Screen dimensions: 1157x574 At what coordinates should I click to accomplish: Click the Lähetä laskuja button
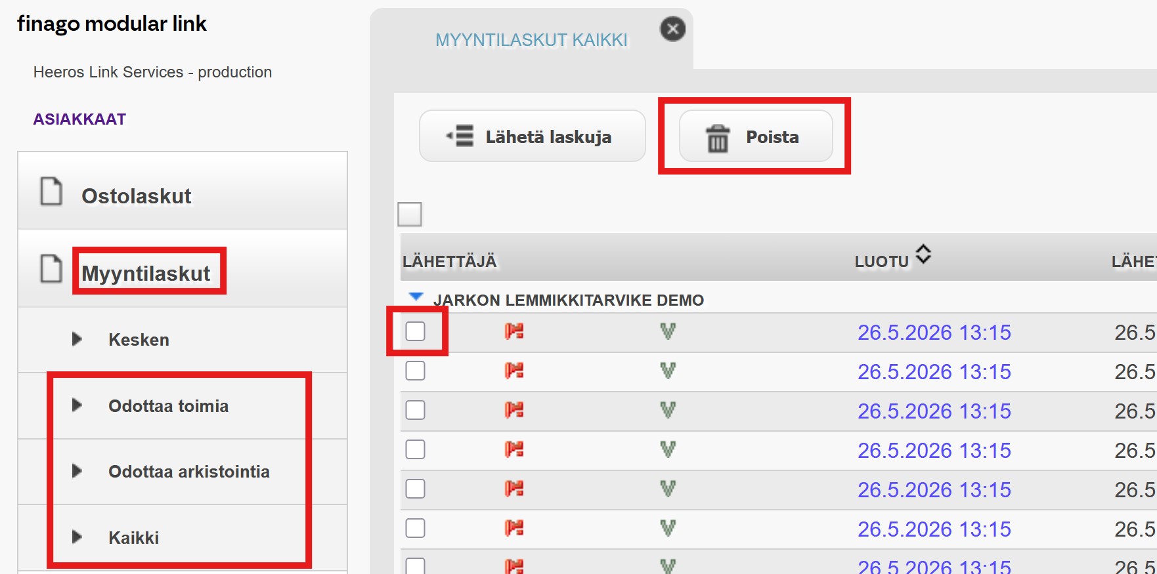click(533, 136)
